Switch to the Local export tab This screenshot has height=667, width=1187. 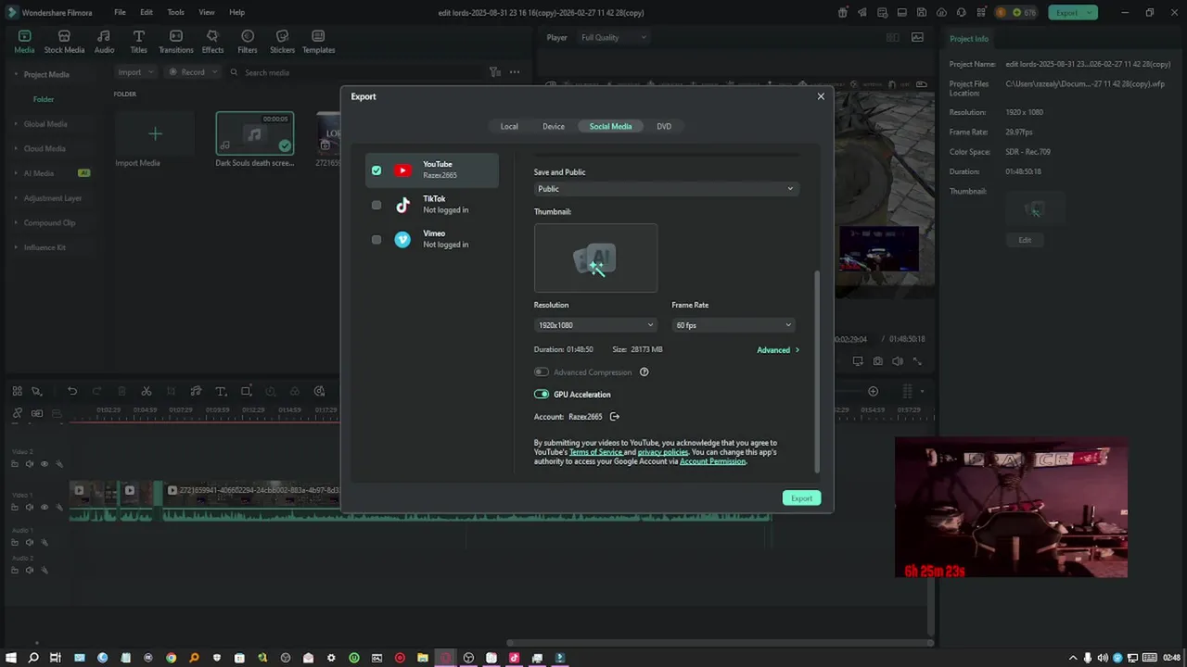coord(509,126)
